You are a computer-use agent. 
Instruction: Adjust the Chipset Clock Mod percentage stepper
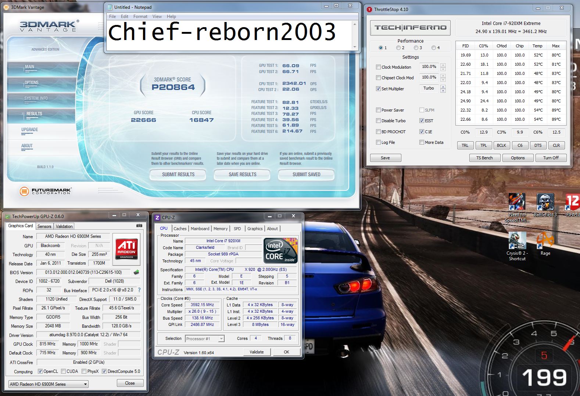point(443,77)
